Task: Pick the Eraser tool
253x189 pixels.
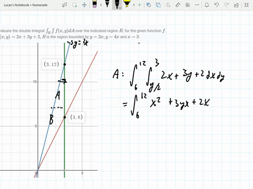Action: click(94, 5)
